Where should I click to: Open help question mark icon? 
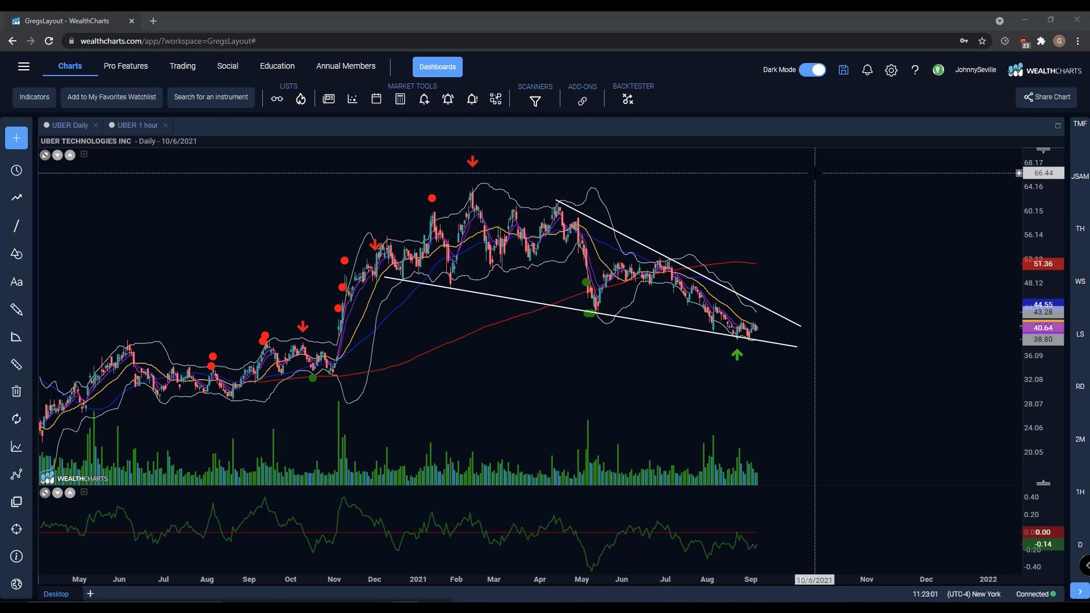[915, 70]
